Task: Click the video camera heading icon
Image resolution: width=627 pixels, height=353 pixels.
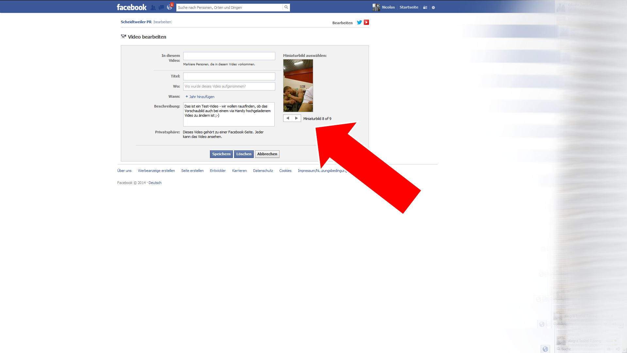Action: coord(123,37)
